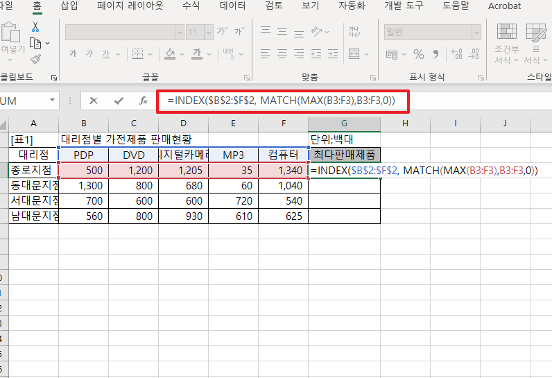
Task: Toggle italic 가 formatting
Action: click(x=89, y=53)
